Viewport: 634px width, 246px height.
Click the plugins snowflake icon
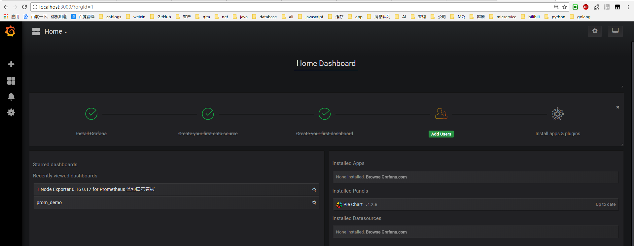click(x=558, y=114)
